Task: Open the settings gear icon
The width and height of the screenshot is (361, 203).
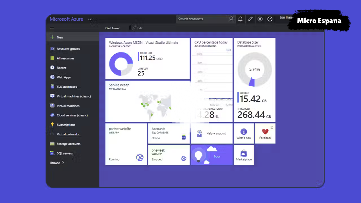Action: (x=260, y=19)
